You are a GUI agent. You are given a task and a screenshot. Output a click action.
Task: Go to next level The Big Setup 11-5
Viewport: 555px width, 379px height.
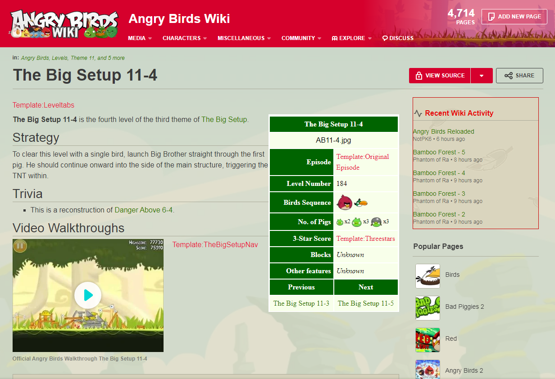pyautogui.click(x=366, y=303)
